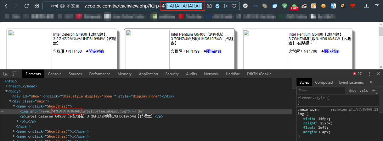
Task: Switch to the Application tab
Action: coord(148,74)
